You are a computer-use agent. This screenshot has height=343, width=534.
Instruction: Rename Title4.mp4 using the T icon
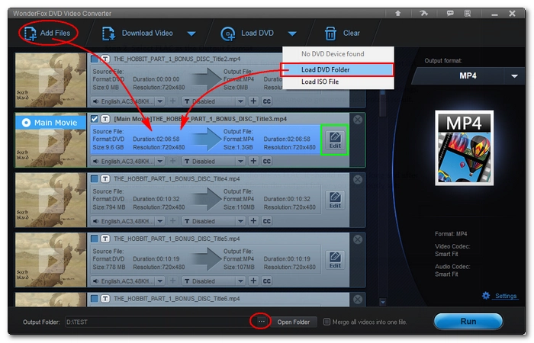pyautogui.click(x=105, y=178)
